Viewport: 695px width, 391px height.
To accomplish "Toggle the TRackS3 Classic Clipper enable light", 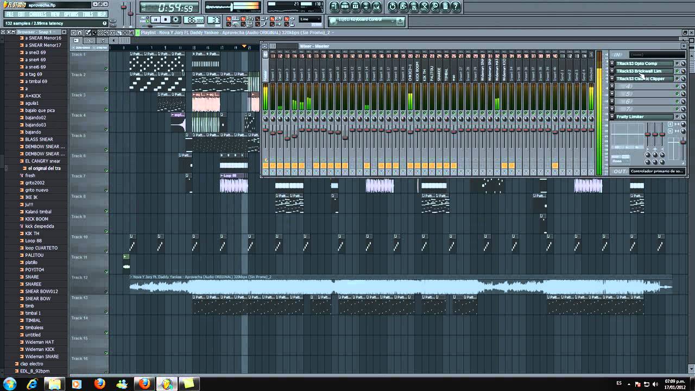I will pyautogui.click(x=677, y=79).
